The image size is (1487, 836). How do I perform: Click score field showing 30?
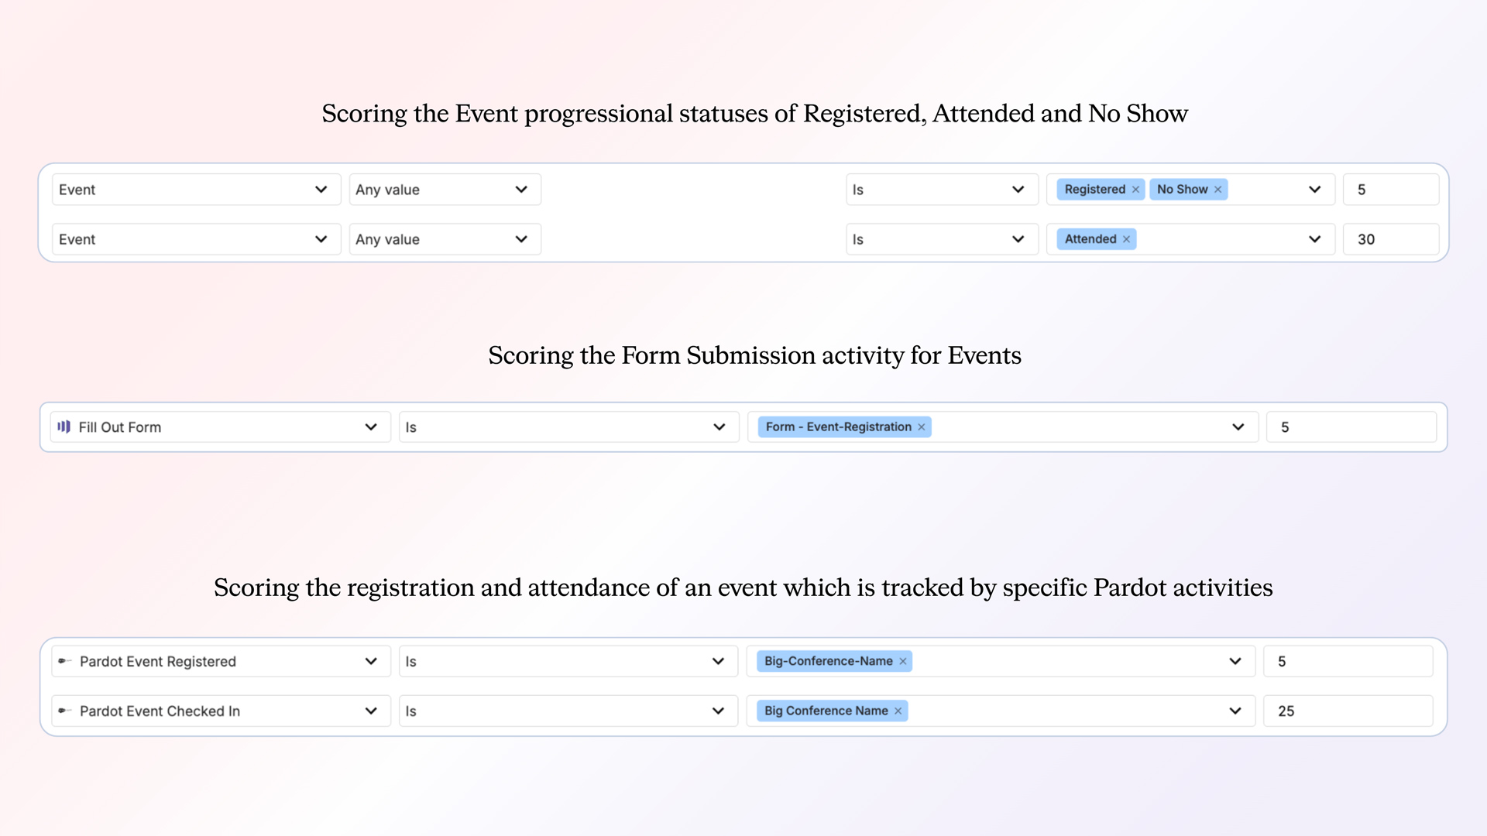[x=1390, y=239]
